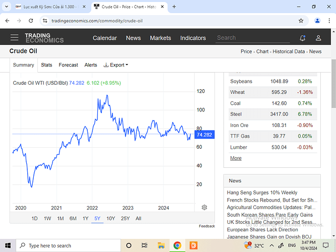Open a new browser tab
The image size is (336, 252).
point(174,7)
